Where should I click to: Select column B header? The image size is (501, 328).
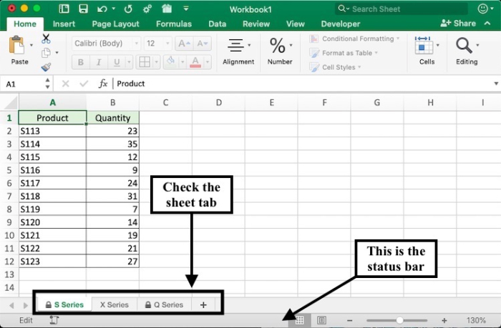pyautogui.click(x=113, y=102)
